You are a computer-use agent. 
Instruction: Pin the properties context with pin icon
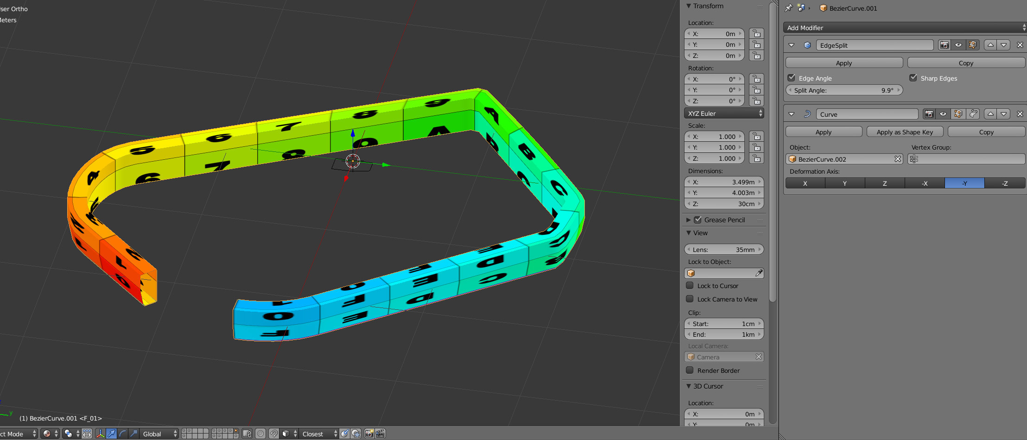click(789, 8)
